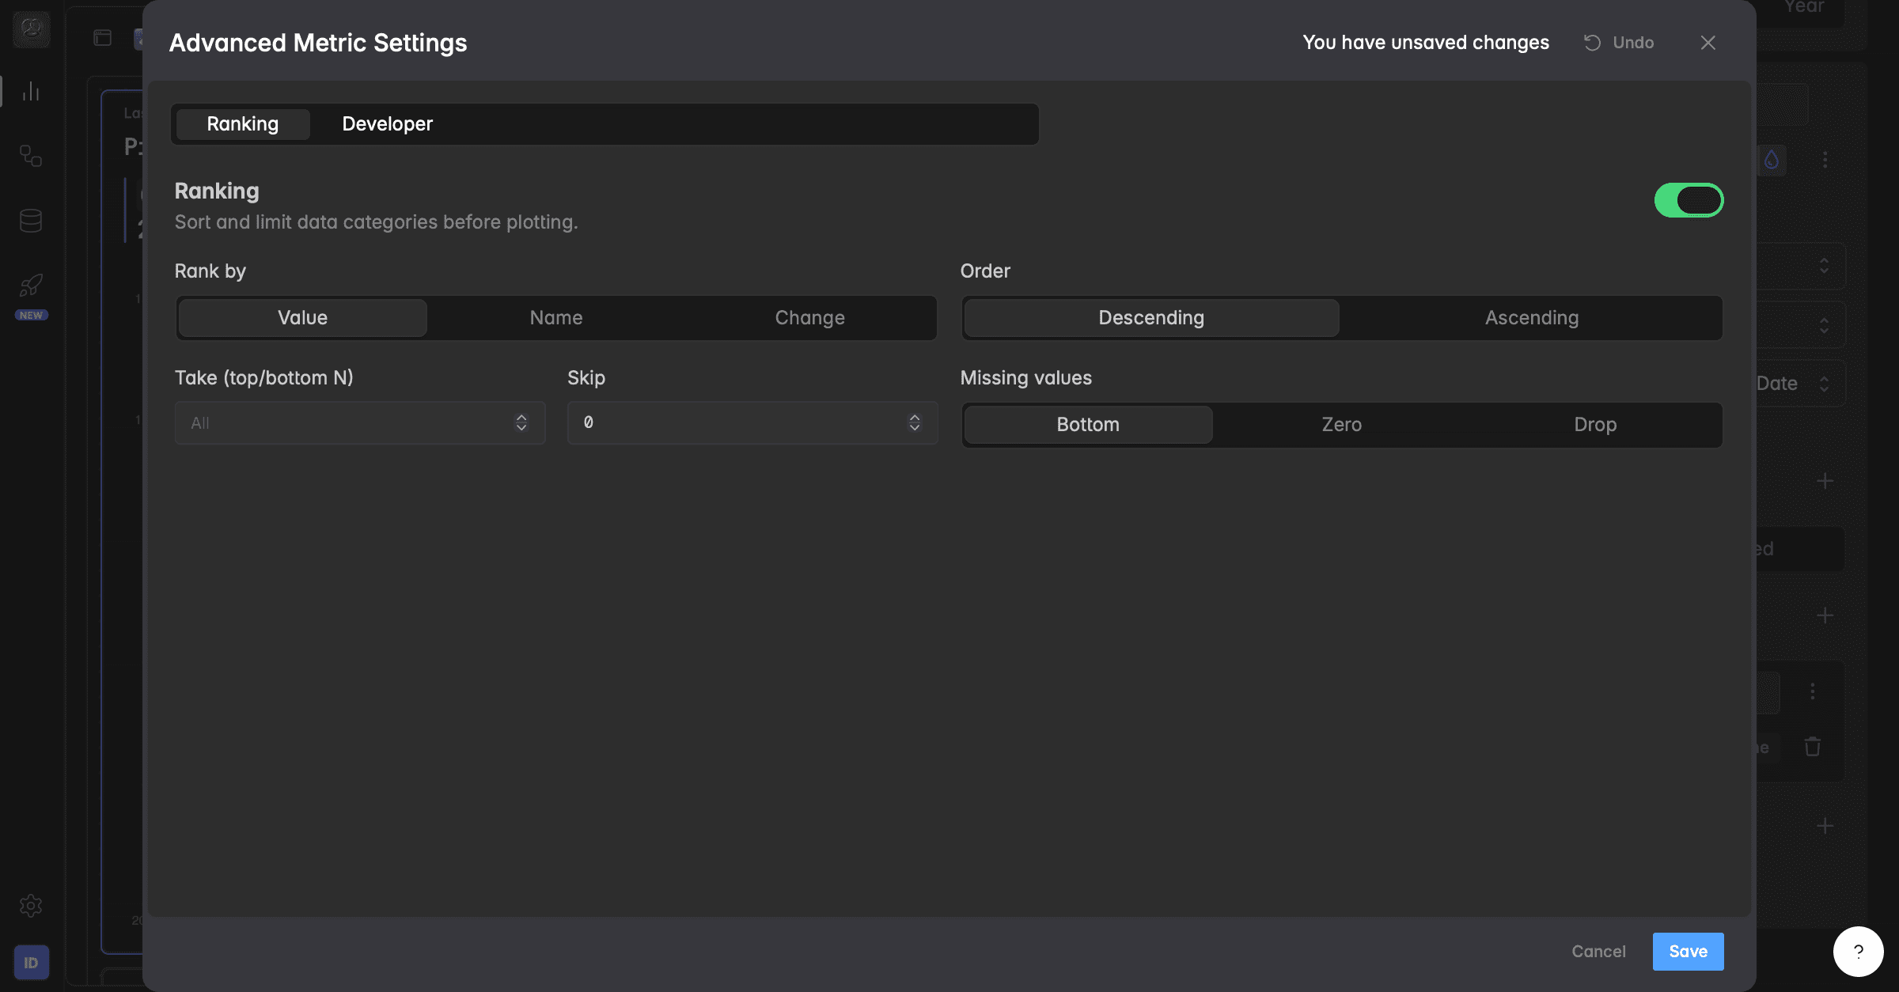Screen dimensions: 1899x992
Task: Click 'You have unsaved changes' text
Action: tap(1426, 43)
